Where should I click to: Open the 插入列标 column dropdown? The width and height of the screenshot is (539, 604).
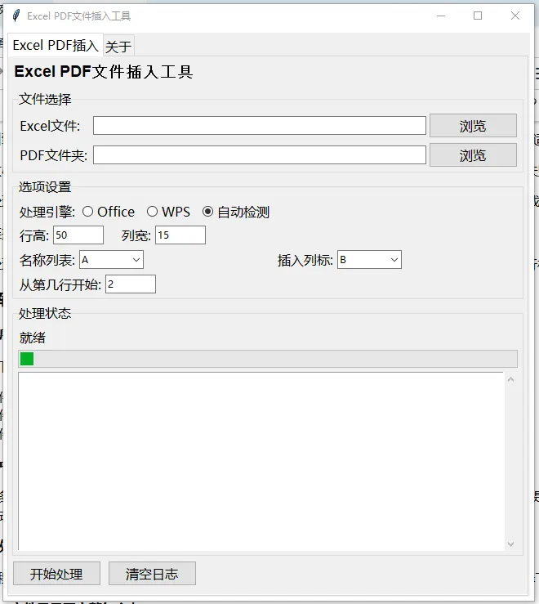click(369, 260)
